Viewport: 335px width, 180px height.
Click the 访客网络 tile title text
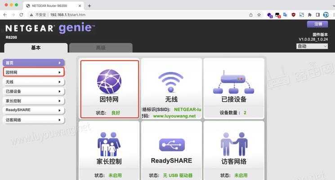234,162
